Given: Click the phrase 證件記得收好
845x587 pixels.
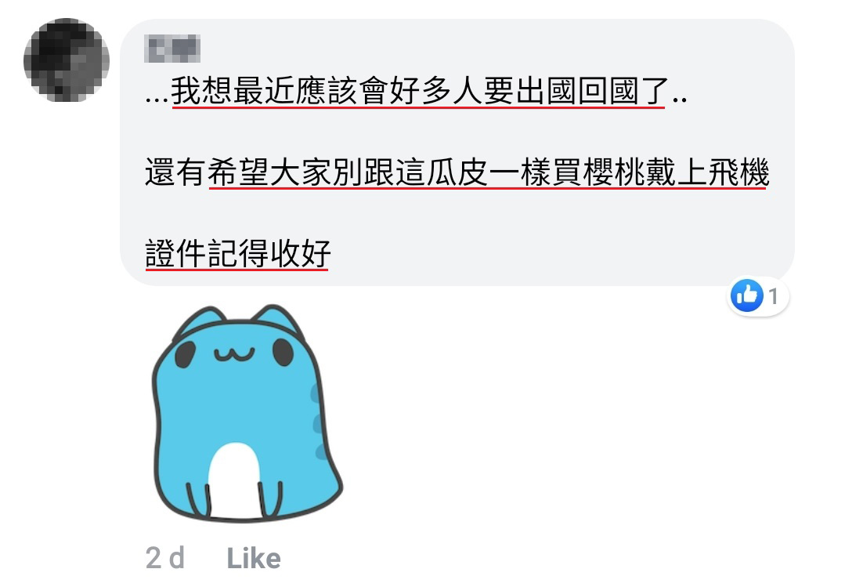Looking at the screenshot, I should [x=237, y=254].
